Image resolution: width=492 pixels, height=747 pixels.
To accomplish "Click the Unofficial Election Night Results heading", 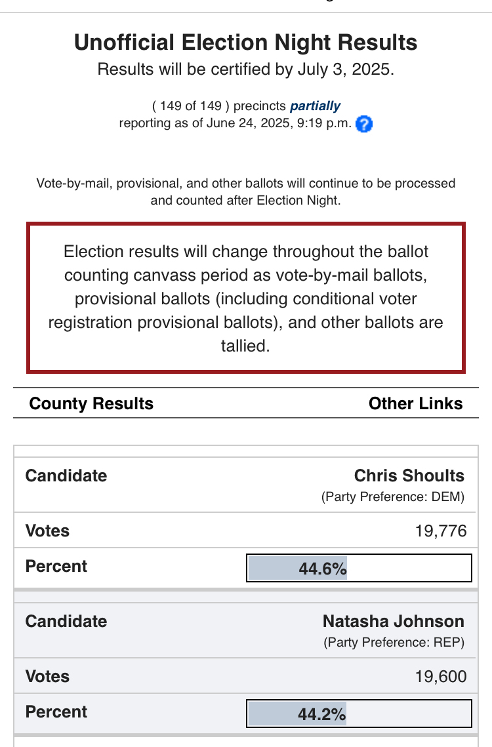I will tap(245, 43).
